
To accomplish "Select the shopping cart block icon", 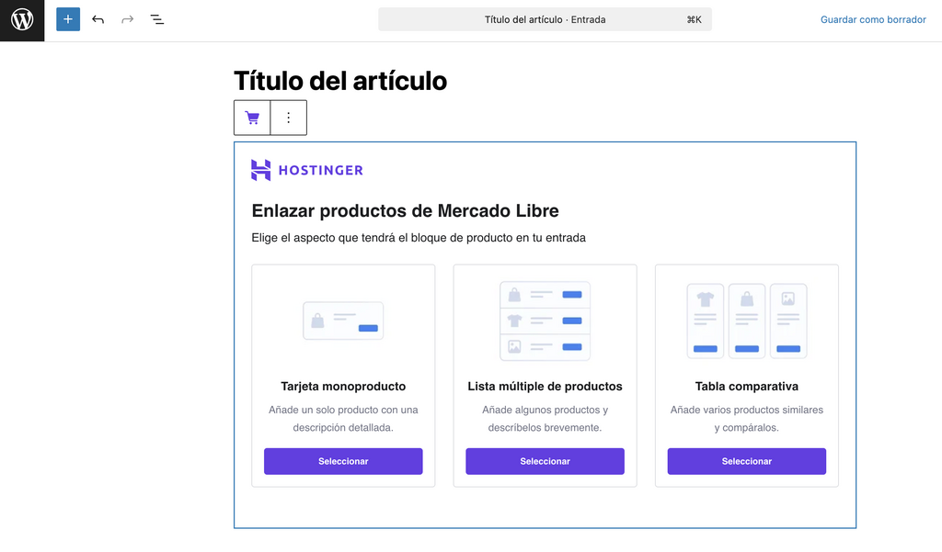I will point(252,118).
